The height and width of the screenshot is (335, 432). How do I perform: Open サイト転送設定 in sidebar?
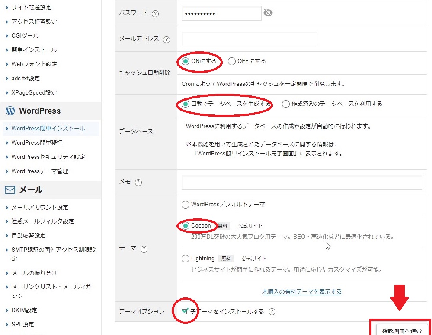tap(31, 7)
